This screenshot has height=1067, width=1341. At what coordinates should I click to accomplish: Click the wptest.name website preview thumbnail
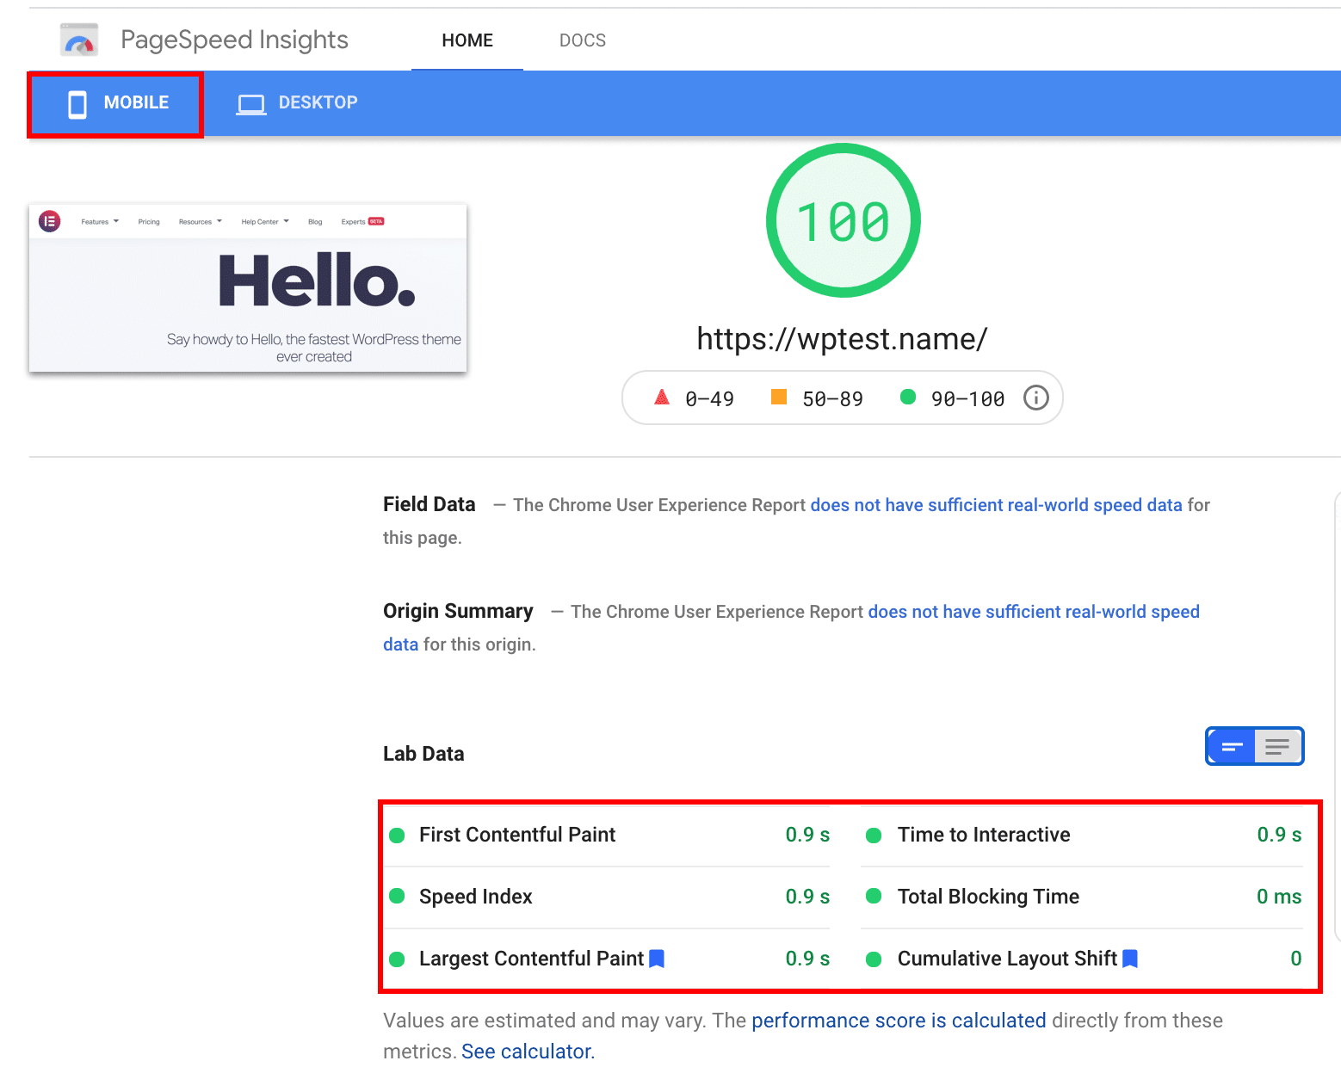pyautogui.click(x=247, y=288)
